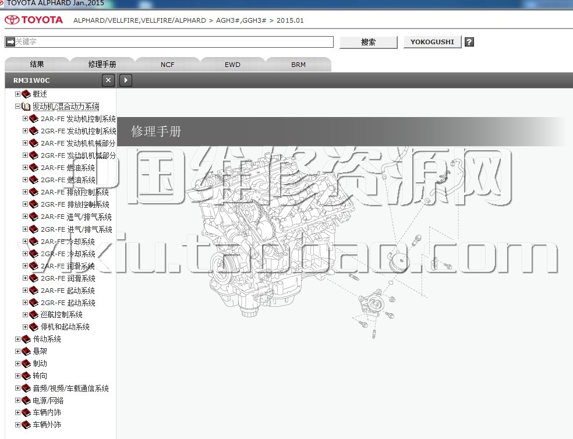Close the RM31W0C panel
This screenshot has width=573, height=439.
(x=108, y=80)
